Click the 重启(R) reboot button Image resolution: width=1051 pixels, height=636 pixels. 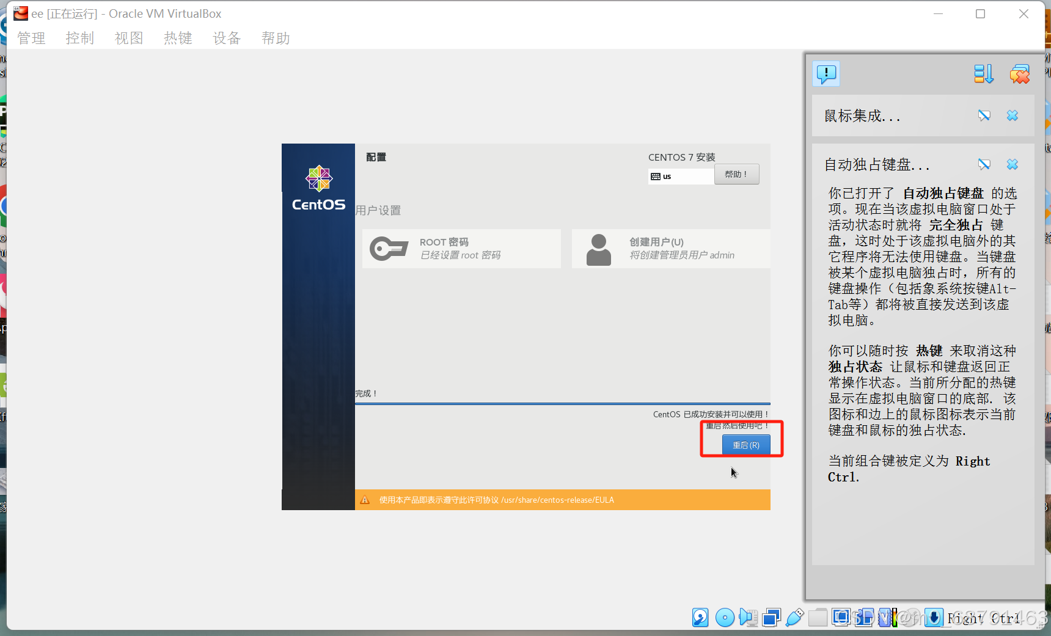click(x=746, y=445)
